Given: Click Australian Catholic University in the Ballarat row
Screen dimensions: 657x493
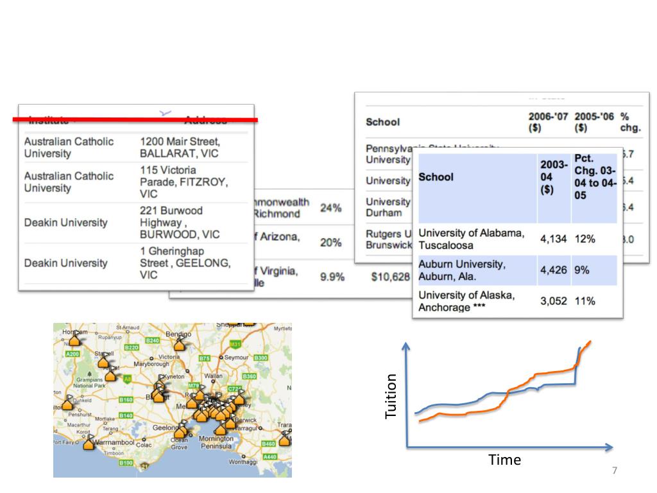Looking at the screenshot, I should pos(69,148).
